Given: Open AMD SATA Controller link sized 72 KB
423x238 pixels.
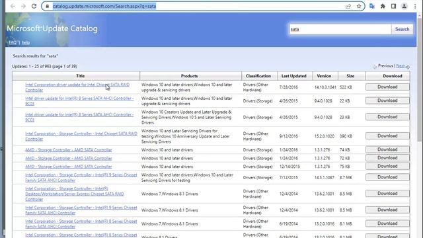Looking at the screenshot, I should coord(69,158).
